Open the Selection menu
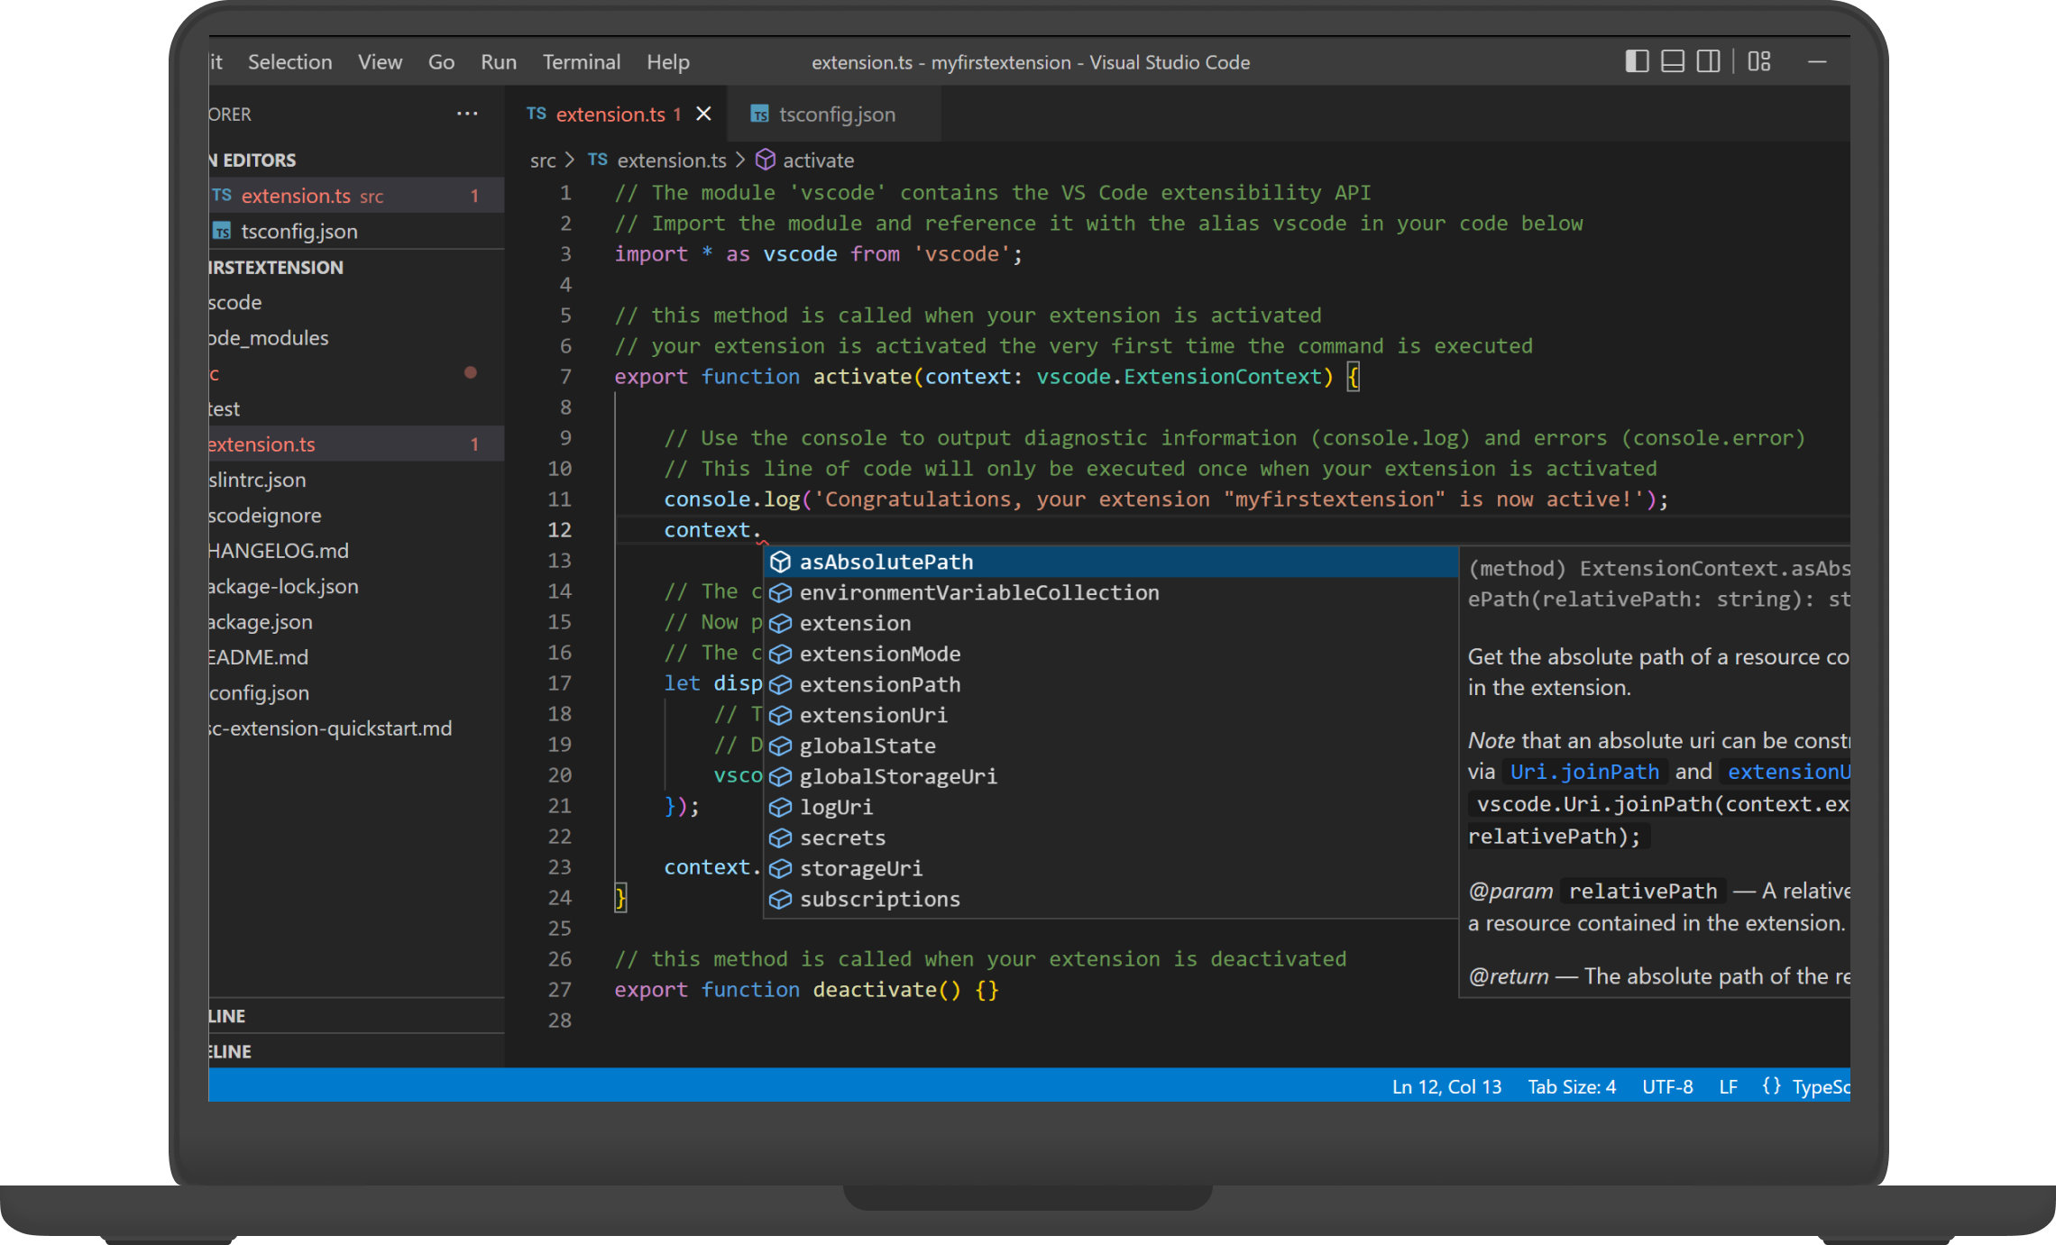Screen dimensions: 2056x1245 click(290, 62)
